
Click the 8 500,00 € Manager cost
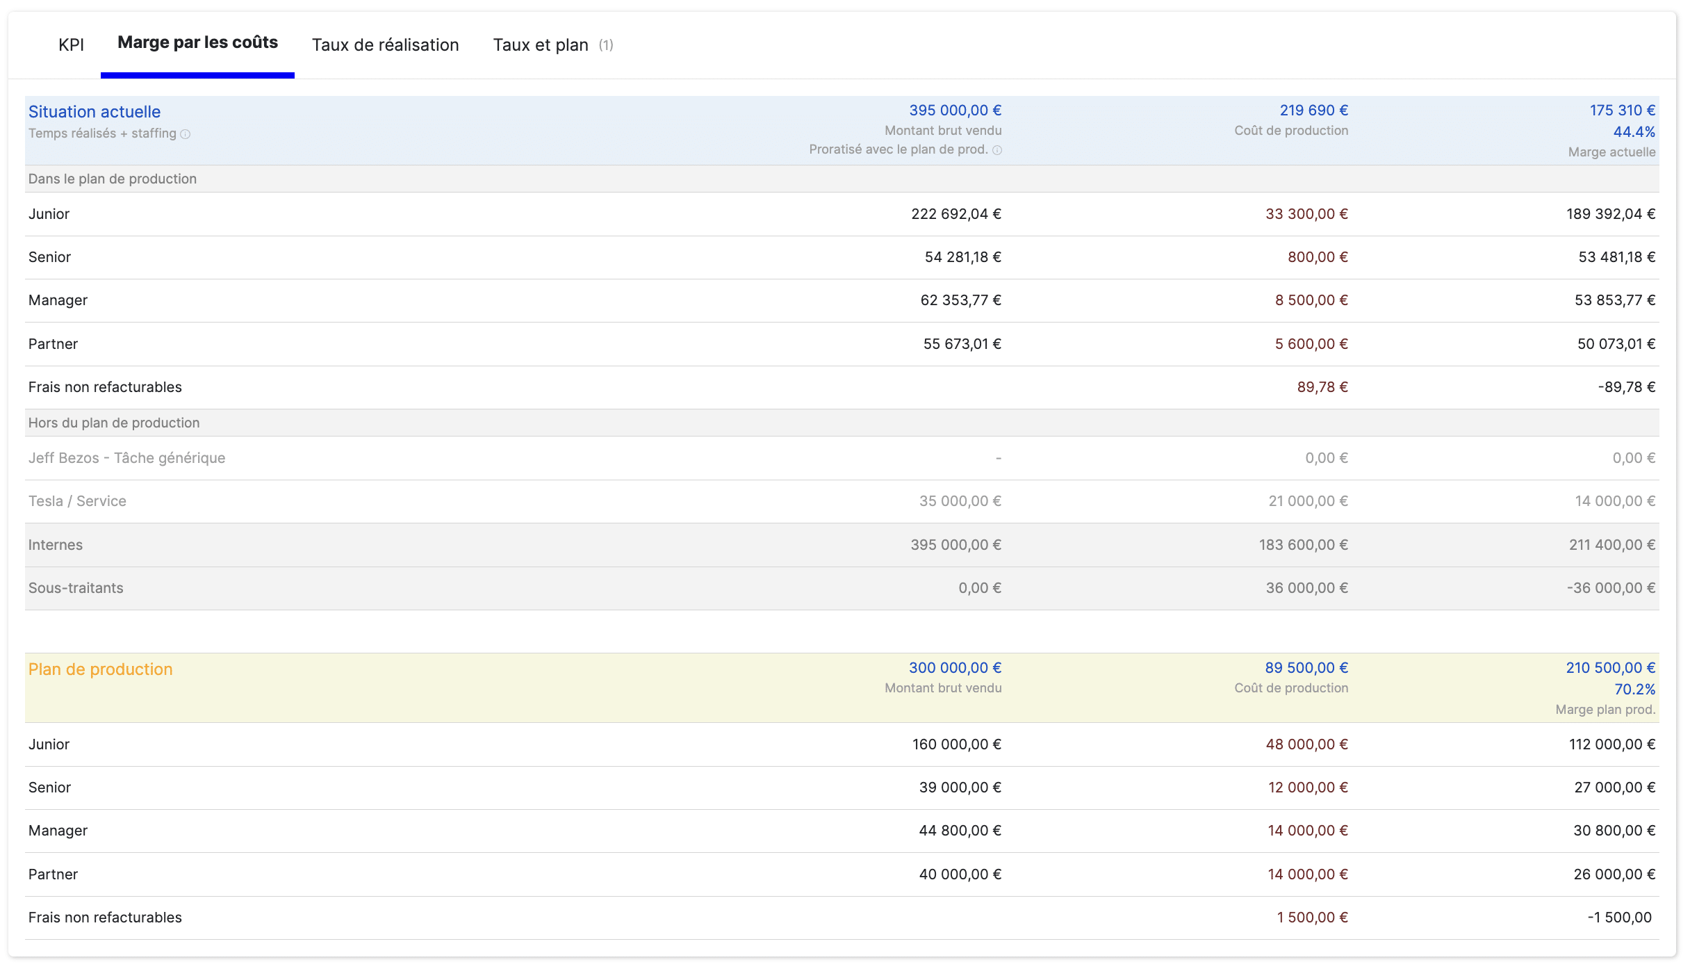(x=1311, y=300)
